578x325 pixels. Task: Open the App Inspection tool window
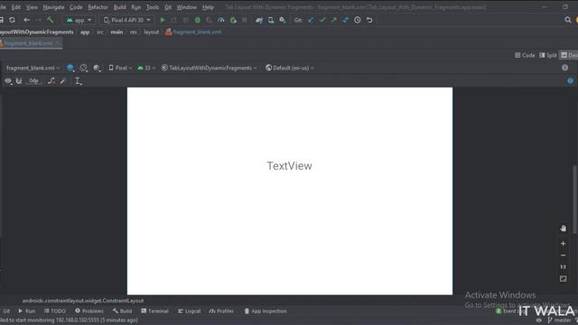266,311
